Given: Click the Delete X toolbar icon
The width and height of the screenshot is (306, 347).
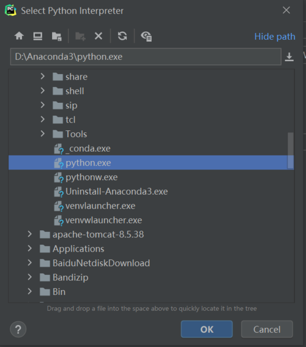Looking at the screenshot, I should tap(99, 36).
